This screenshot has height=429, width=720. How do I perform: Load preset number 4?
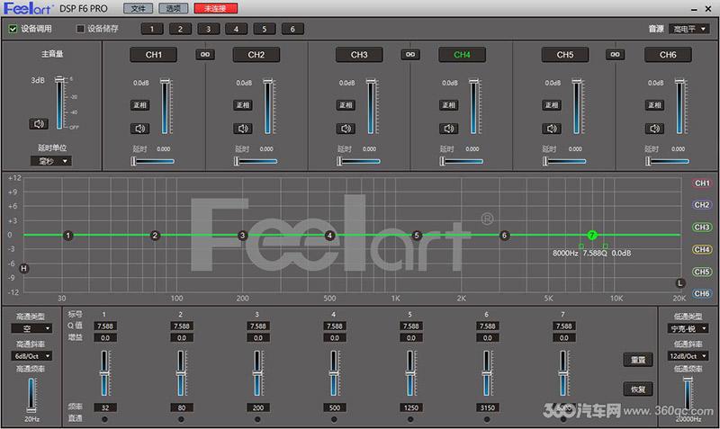pos(236,29)
